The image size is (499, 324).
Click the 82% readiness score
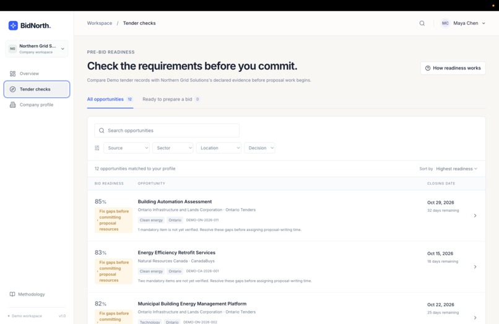click(x=100, y=304)
